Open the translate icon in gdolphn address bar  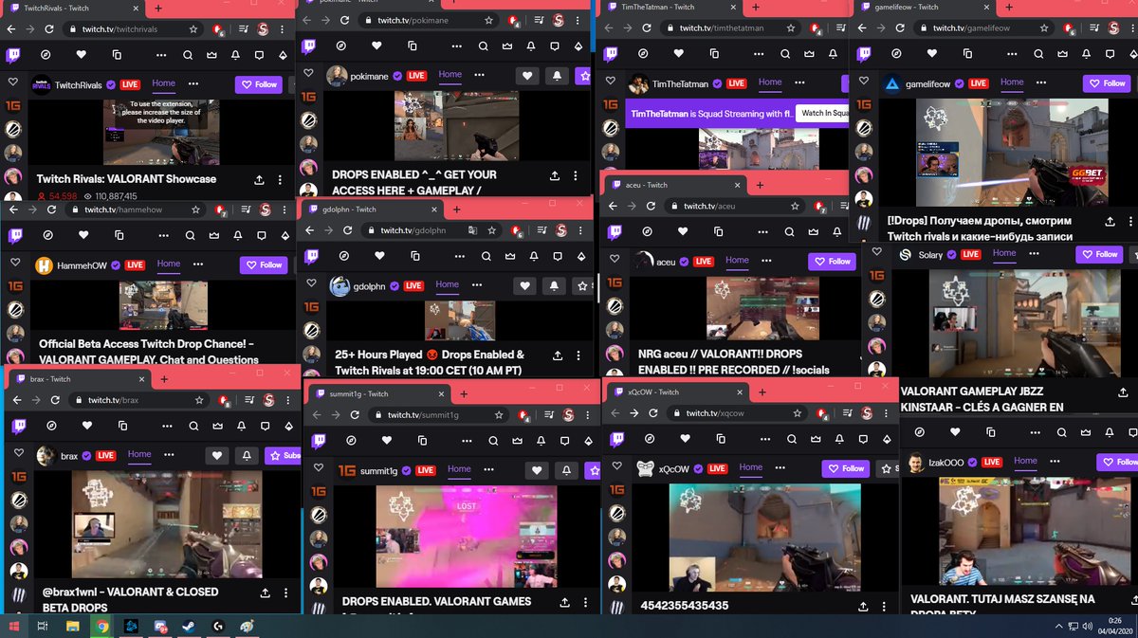coord(470,230)
